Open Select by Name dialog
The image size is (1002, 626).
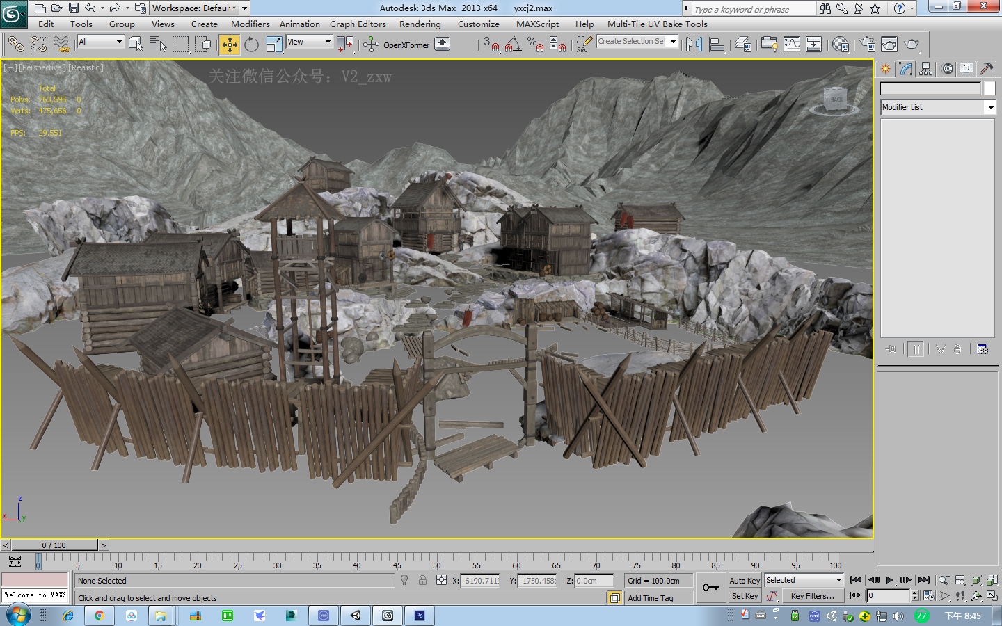(159, 45)
